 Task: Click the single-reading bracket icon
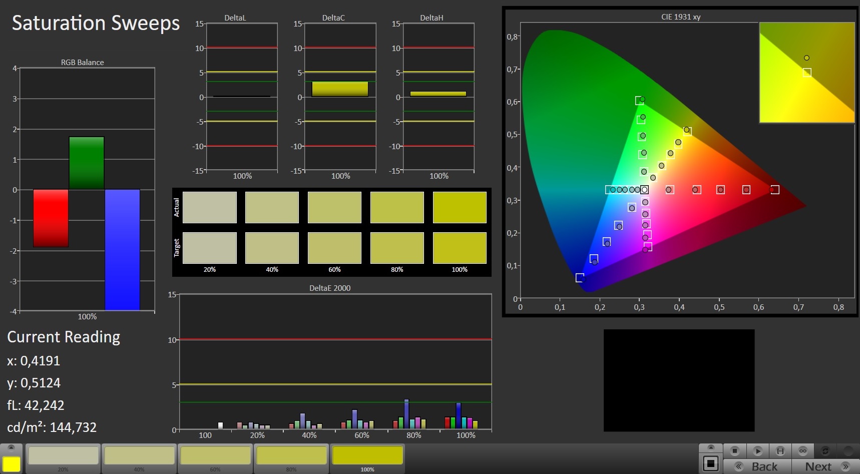coord(780,451)
